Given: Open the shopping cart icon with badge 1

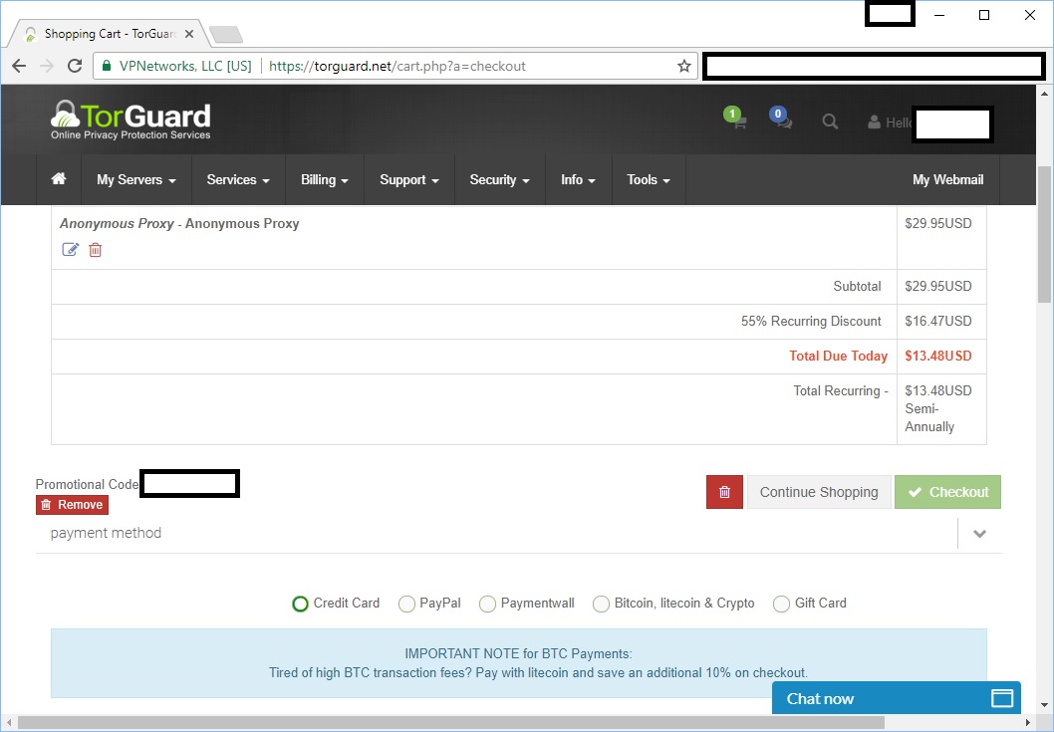Looking at the screenshot, I should 737,119.
